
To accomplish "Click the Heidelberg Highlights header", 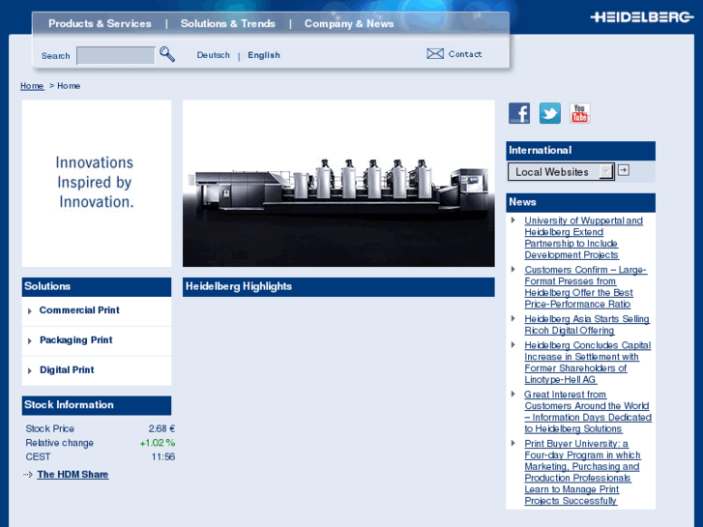I will (338, 286).
